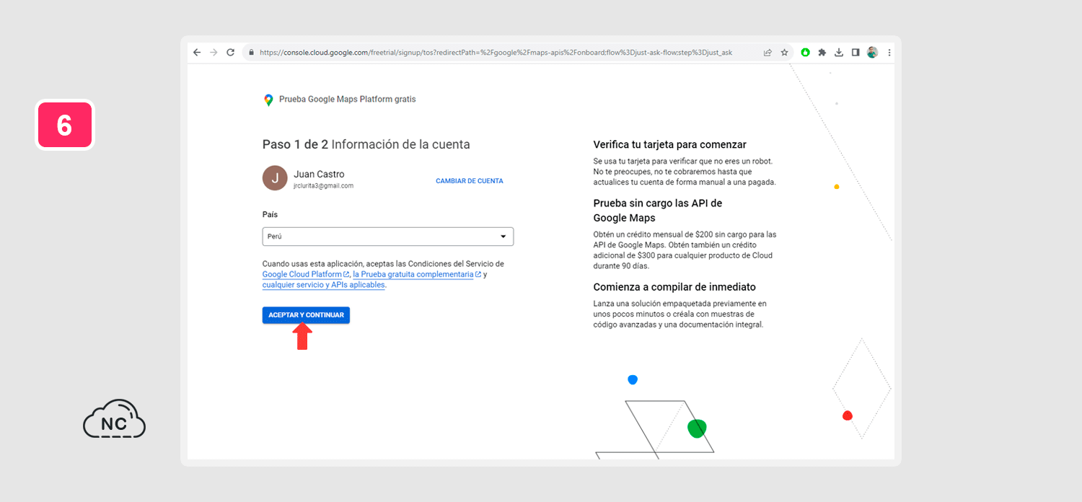
Task: Click heading Comienza a compilar de inmediato
Action: (x=675, y=287)
